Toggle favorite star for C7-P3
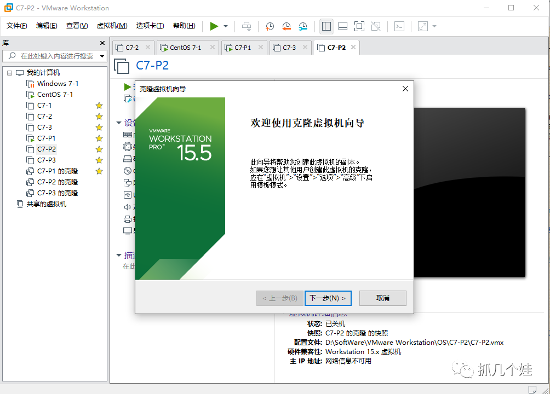 tap(99, 160)
